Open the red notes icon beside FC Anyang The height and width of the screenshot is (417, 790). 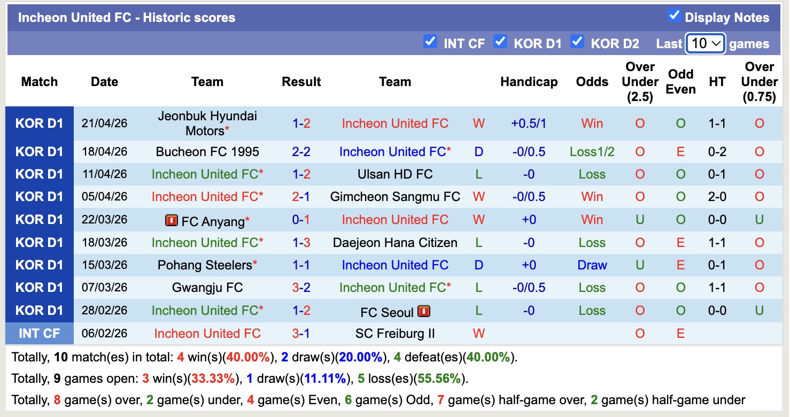tap(172, 219)
